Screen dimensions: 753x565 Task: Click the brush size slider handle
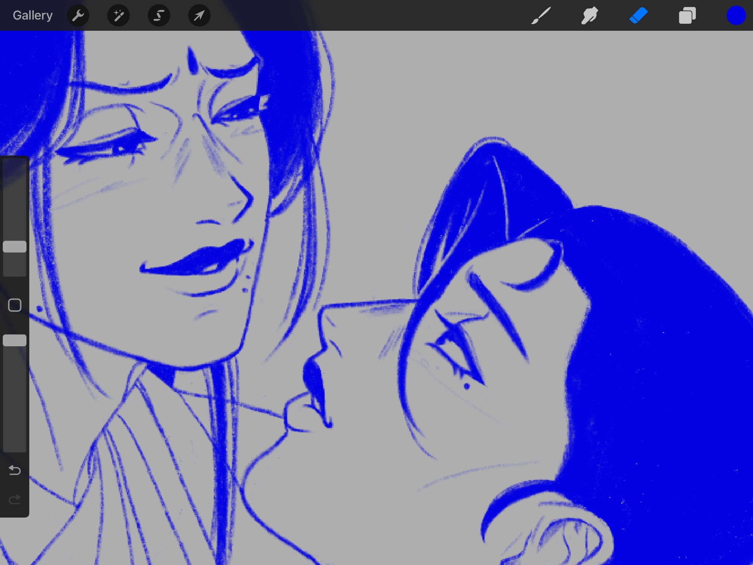tap(15, 247)
